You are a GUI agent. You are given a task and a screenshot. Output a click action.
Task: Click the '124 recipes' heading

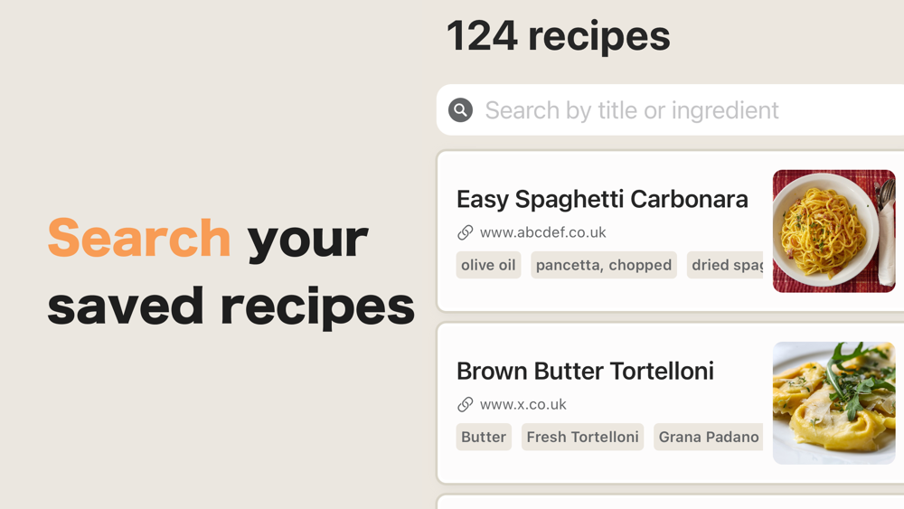click(558, 36)
